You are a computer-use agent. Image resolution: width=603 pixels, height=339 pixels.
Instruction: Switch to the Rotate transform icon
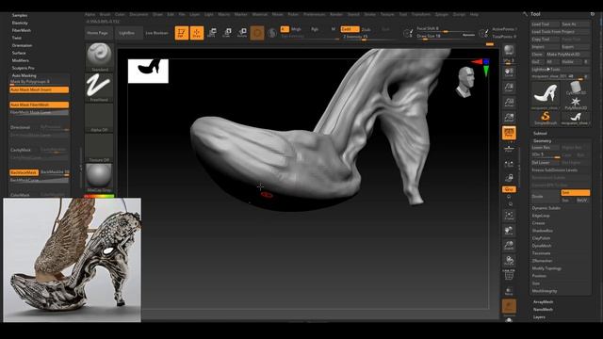(x=242, y=33)
